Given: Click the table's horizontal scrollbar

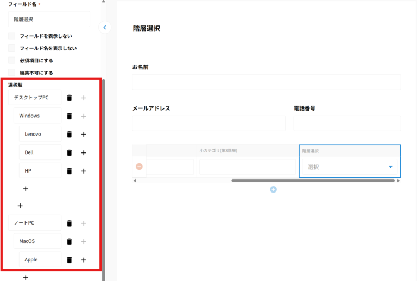Looking at the screenshot, I should [313, 180].
